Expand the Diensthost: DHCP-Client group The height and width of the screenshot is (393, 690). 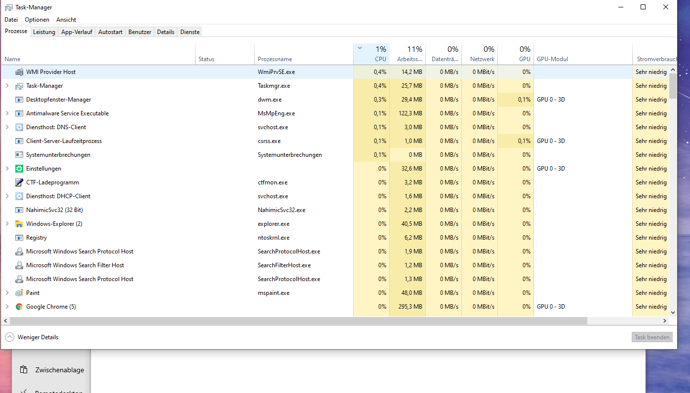pos(7,196)
